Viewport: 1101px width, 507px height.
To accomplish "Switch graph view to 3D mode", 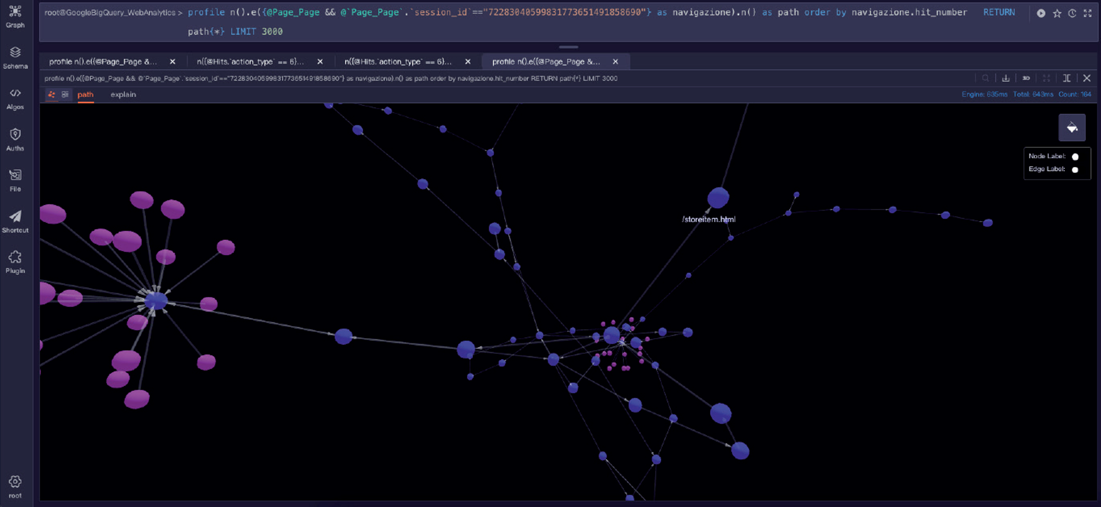I will [x=1026, y=78].
